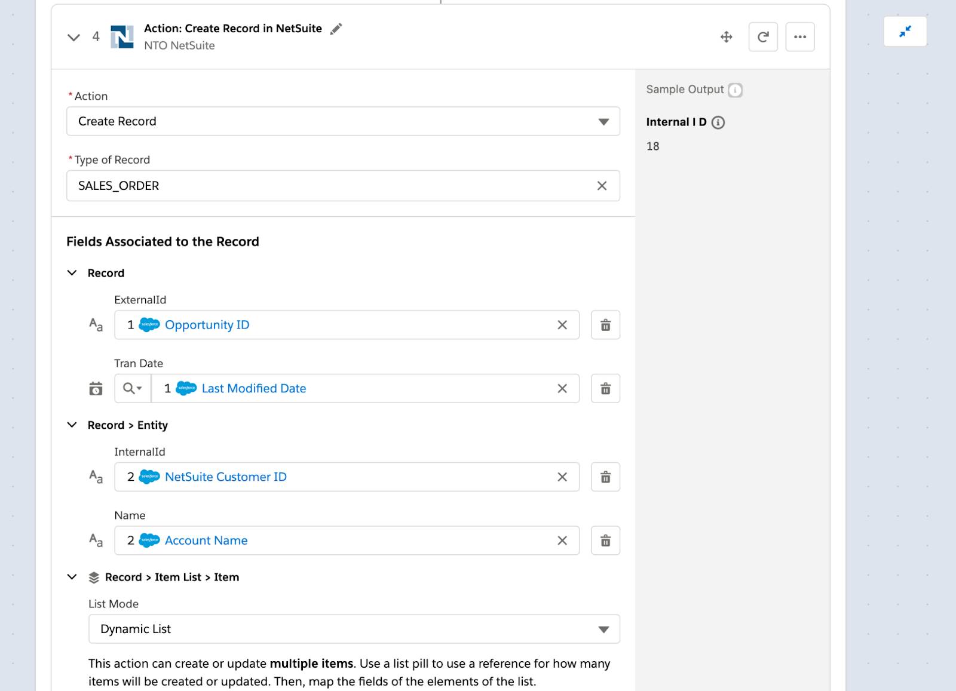
Task: Click the NTO NetSuite connection label
Action: click(x=179, y=45)
